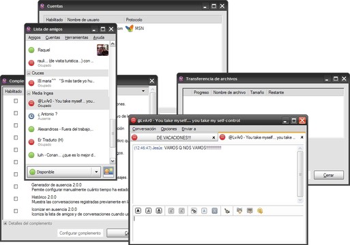The height and width of the screenshot is (245, 350).
Task: Enable the Iconizar en ausencia 2.0.0 checkbox
Action: [x=16, y=211]
